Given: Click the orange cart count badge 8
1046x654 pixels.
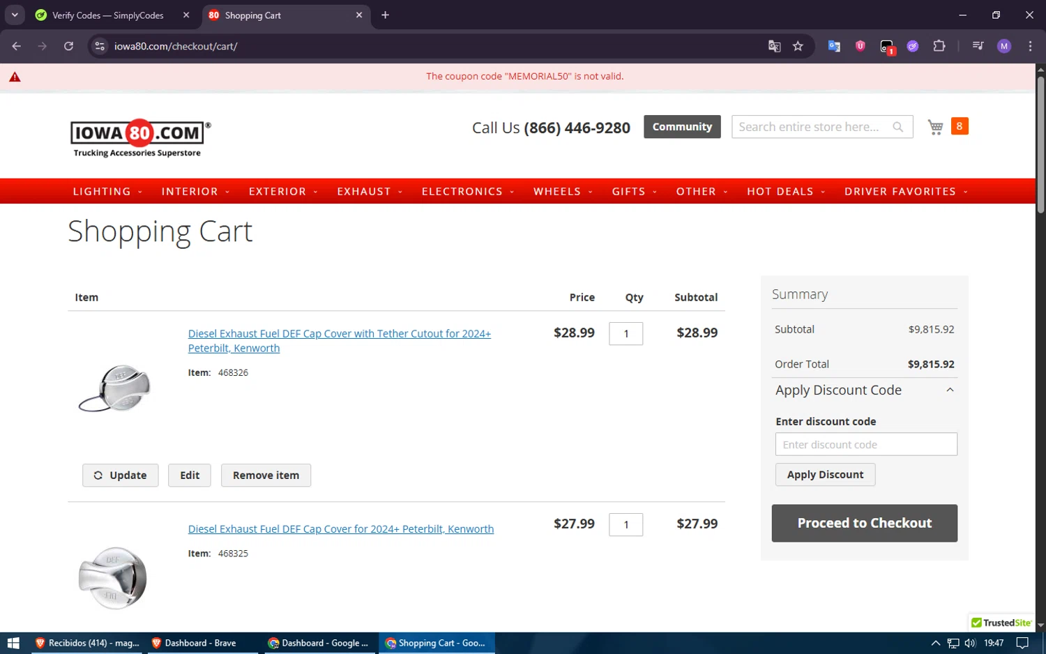Looking at the screenshot, I should (960, 126).
